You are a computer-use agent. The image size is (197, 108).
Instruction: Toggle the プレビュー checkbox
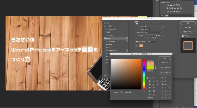click(183, 36)
